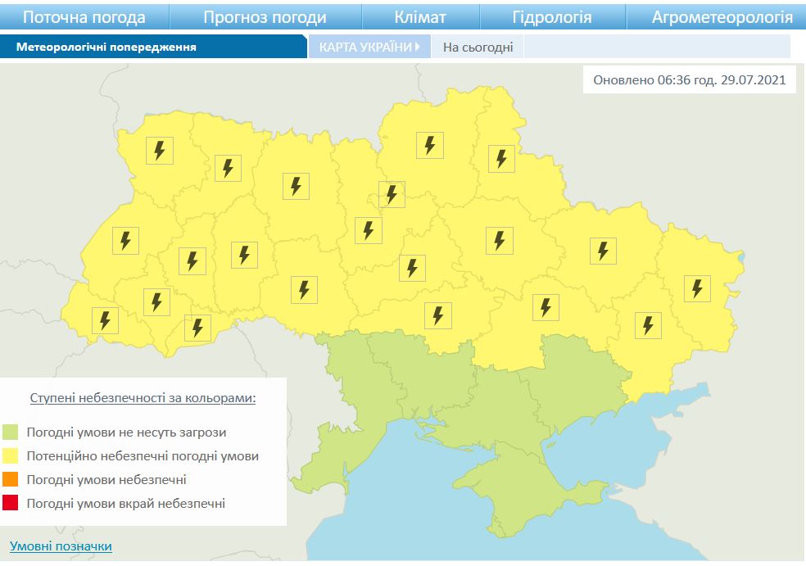Image resolution: width=806 pixels, height=566 pixels.
Task: Open the Прогноз погоди tab
Action: pos(265,17)
